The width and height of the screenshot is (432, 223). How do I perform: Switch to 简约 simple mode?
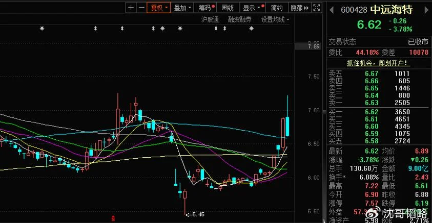point(277,8)
